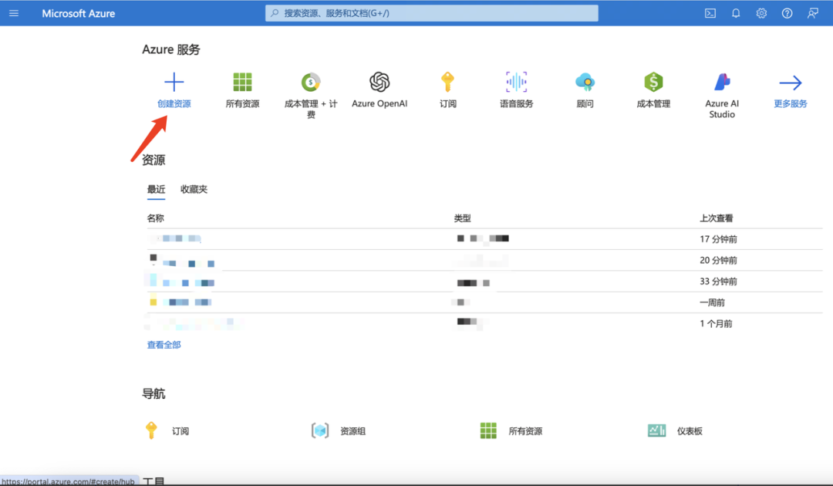Image resolution: width=833 pixels, height=486 pixels.
Task: Select the 最近 tab under 资源
Action: pos(156,189)
